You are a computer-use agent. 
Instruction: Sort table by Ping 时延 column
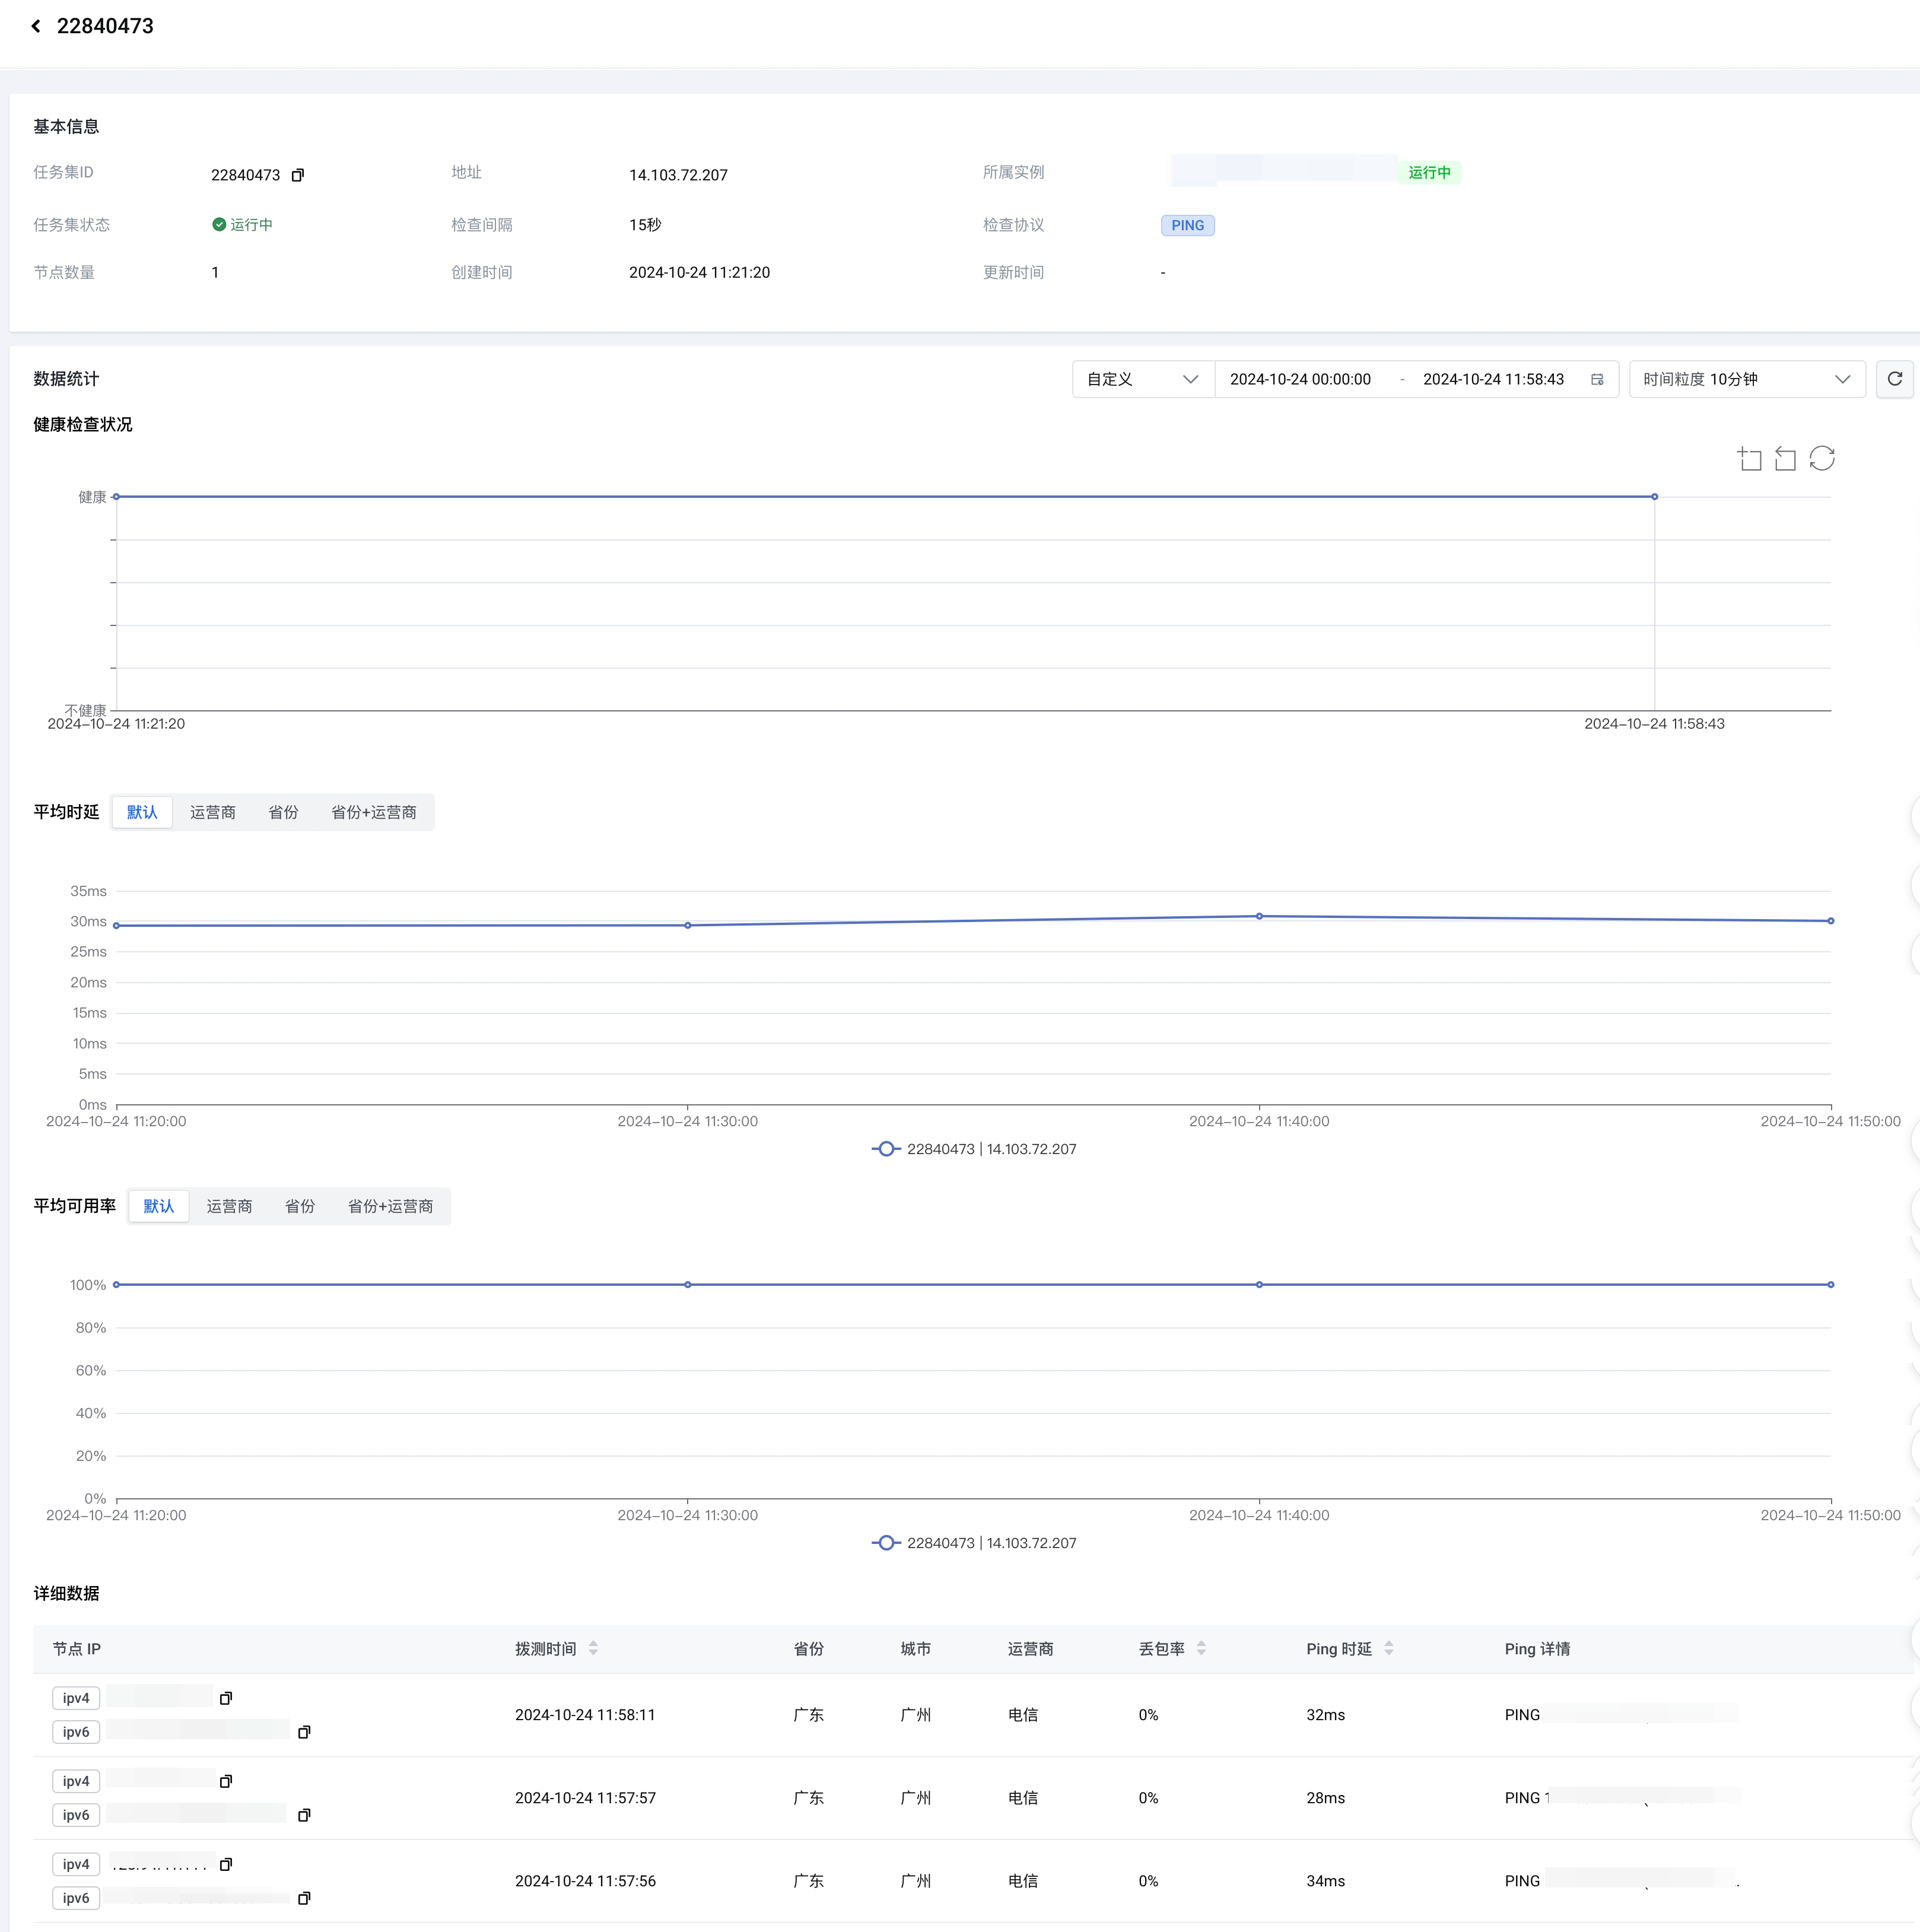[x=1388, y=1648]
